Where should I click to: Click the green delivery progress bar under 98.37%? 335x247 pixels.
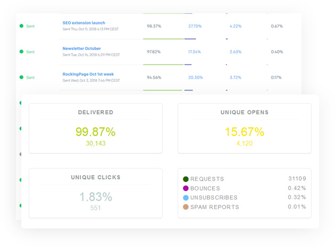pyautogui.click(x=163, y=39)
